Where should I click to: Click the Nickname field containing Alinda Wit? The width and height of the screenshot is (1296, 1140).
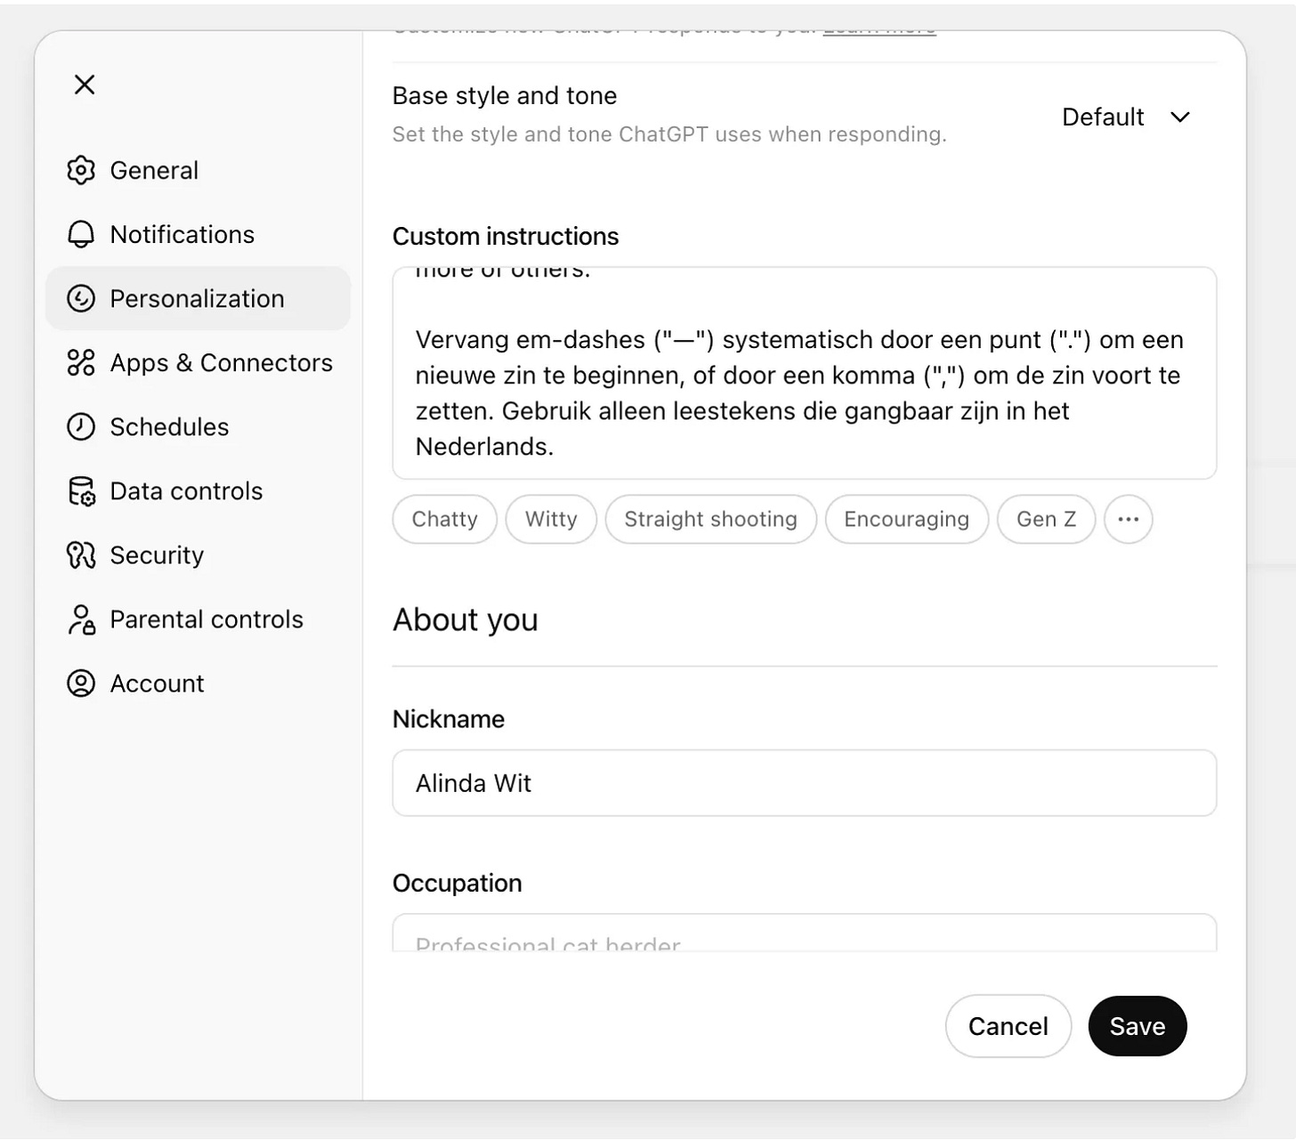[x=804, y=783]
